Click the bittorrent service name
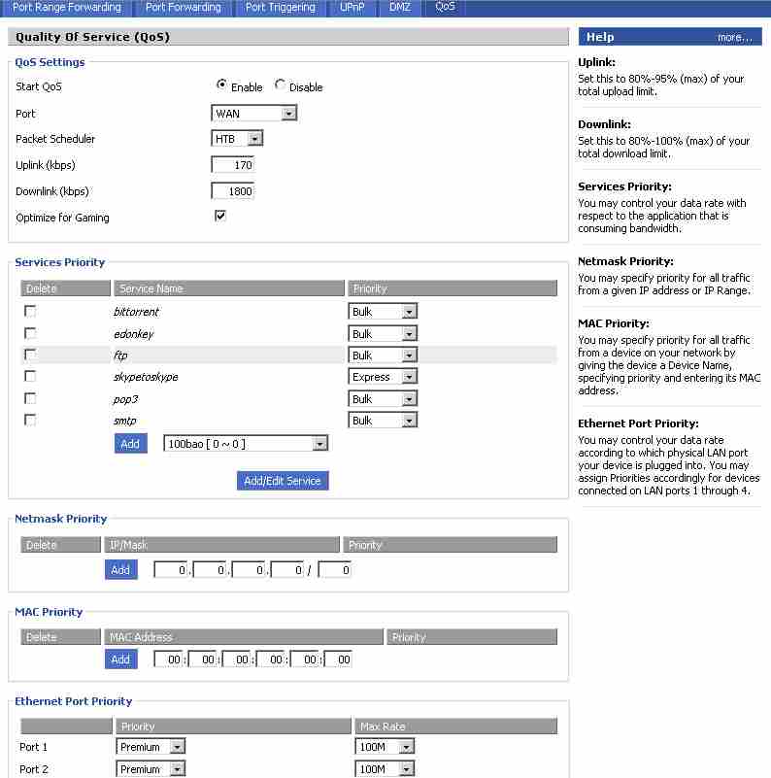771x778 pixels. 136,312
